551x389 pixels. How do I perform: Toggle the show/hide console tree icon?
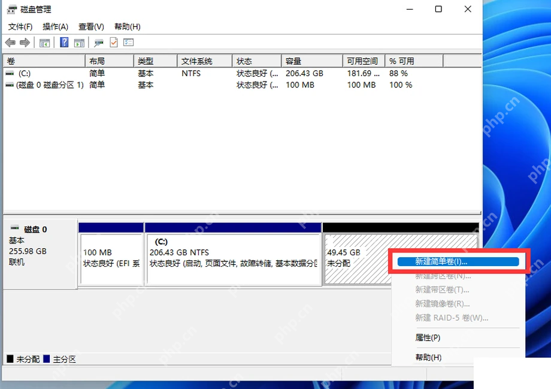coord(45,43)
